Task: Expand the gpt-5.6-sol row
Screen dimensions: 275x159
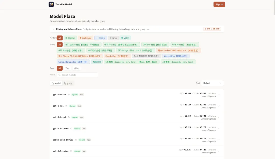Action: pyautogui.click(x=219, y=117)
